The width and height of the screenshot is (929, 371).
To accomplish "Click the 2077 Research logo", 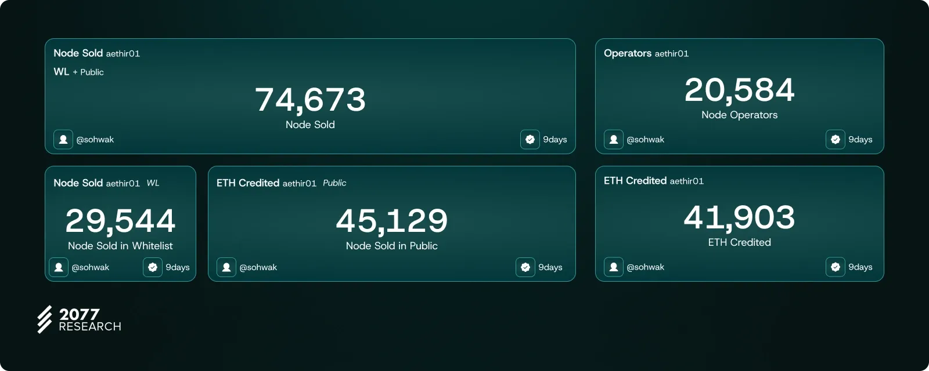I will [80, 319].
